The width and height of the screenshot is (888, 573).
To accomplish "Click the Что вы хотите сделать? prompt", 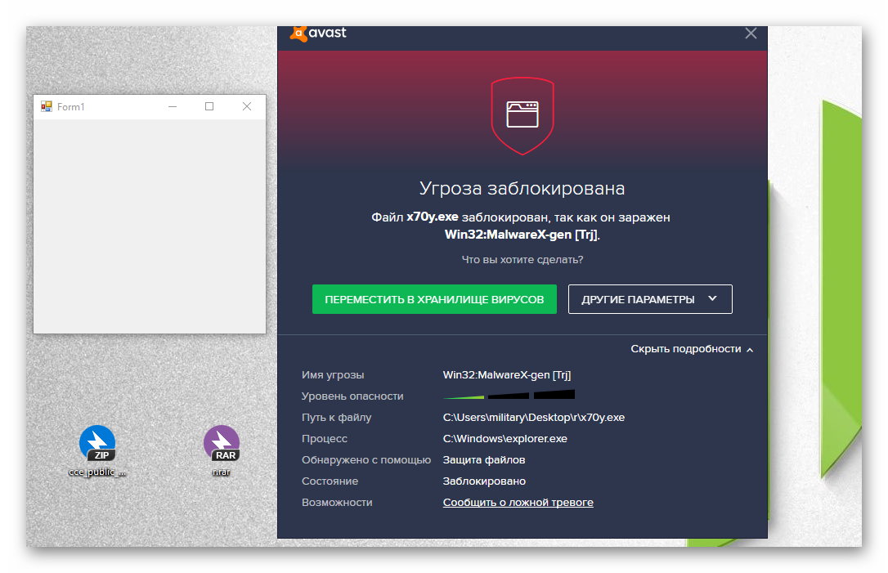I will click(x=522, y=259).
